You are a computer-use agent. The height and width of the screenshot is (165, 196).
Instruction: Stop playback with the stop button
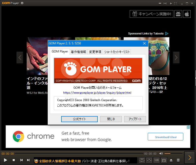pos(14,160)
